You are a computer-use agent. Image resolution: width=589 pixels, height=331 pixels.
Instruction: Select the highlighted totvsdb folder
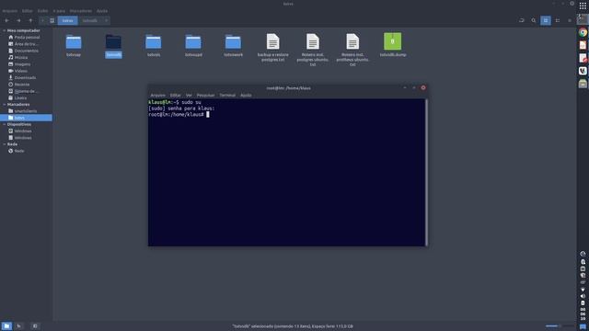coord(113,46)
